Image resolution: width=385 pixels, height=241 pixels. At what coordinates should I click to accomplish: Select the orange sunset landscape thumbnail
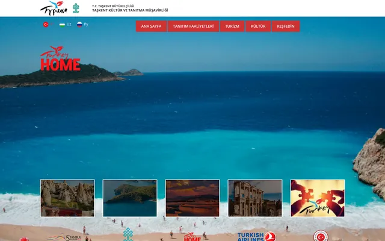192,198
